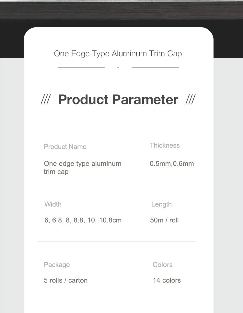The image size is (243, 313).
Task: Click the right triple-slash decoration
Action: coord(190,100)
